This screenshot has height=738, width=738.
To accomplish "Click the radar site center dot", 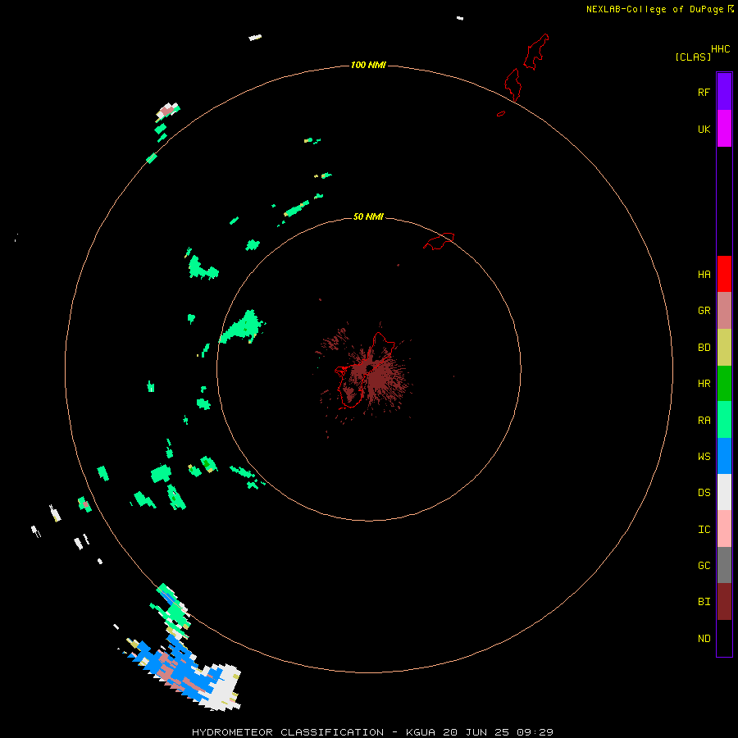I will [x=370, y=367].
